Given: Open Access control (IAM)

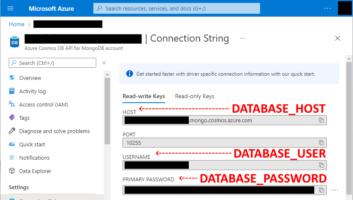Looking at the screenshot, I should pos(43,104).
